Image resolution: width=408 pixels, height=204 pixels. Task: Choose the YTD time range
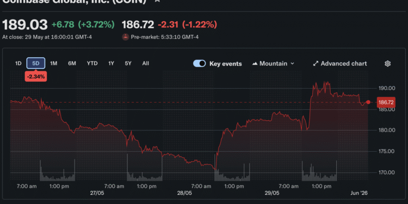[x=92, y=63]
